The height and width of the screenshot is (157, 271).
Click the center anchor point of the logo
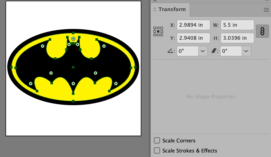click(73, 67)
